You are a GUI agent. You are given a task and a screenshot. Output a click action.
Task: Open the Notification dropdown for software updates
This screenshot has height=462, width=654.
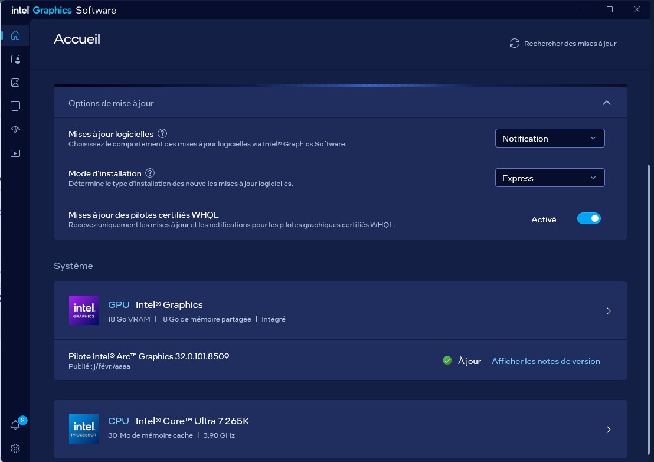(550, 138)
